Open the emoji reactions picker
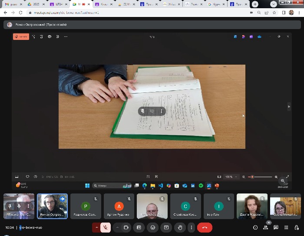The height and width of the screenshot is (236, 304). [x=152, y=227]
